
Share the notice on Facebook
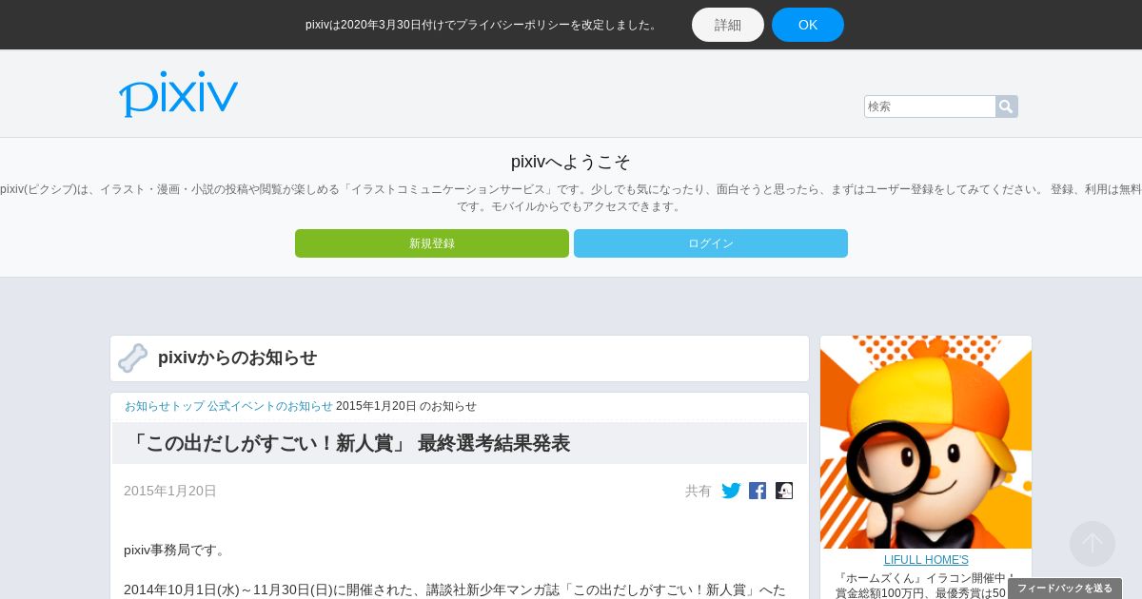click(758, 491)
